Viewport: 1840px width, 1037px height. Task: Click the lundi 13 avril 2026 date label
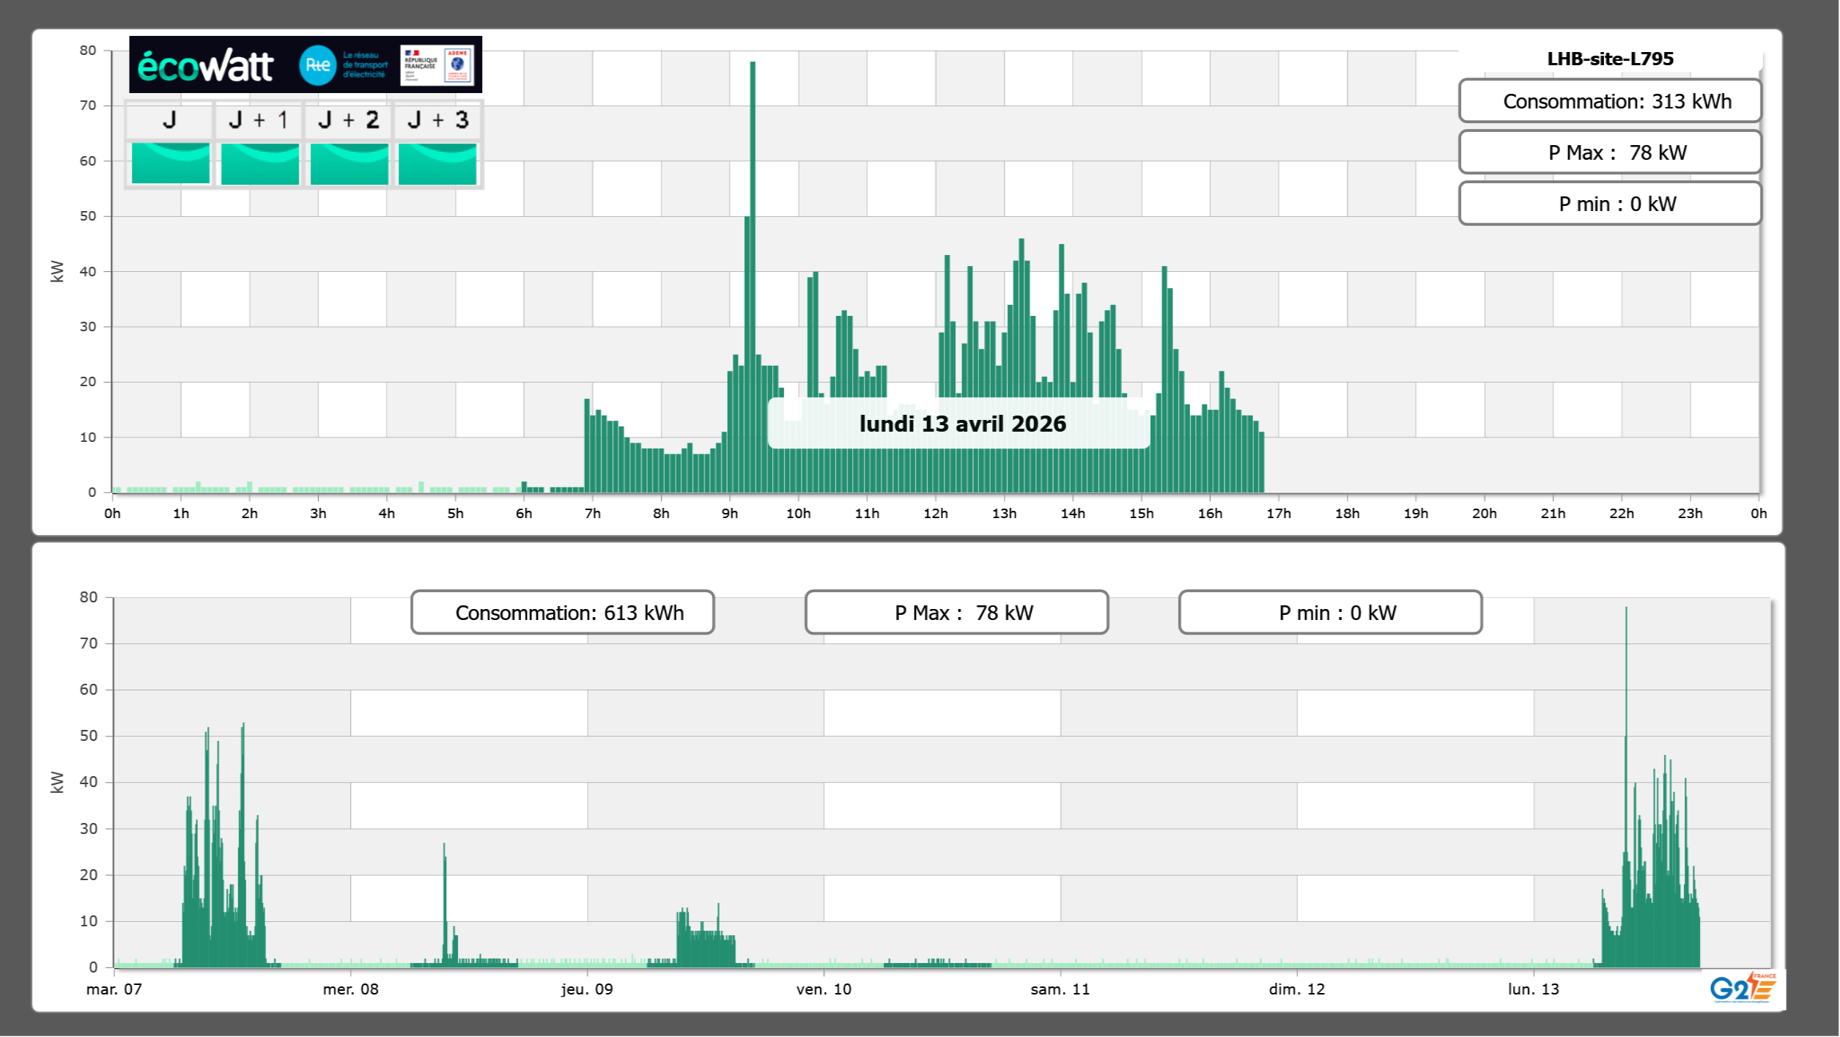tap(961, 424)
